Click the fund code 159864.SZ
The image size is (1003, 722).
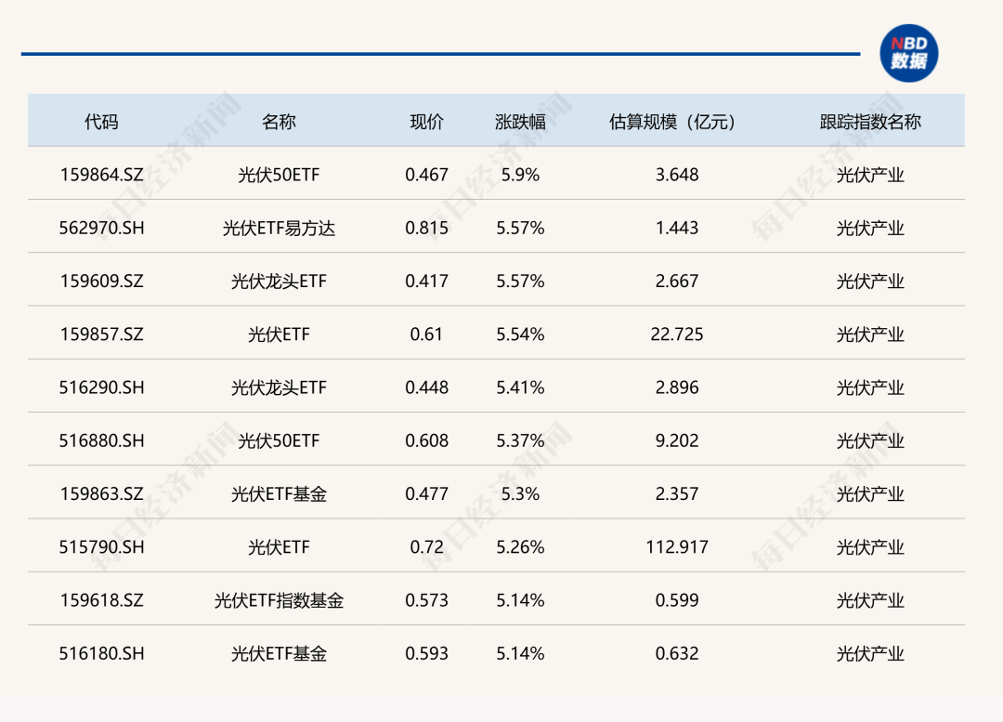(x=102, y=175)
